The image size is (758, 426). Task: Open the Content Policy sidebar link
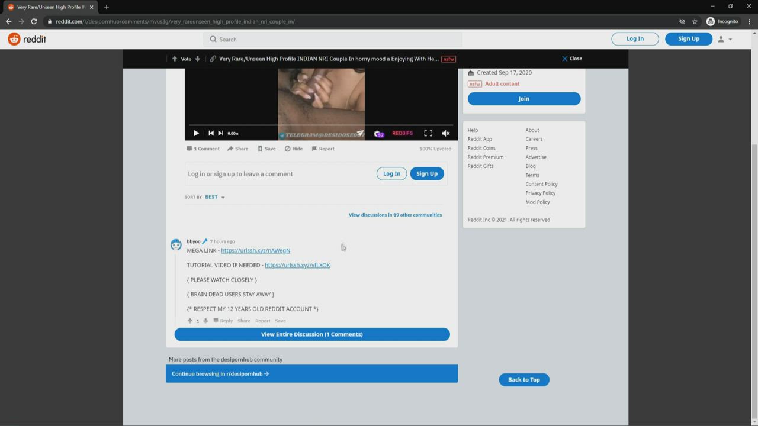click(541, 184)
